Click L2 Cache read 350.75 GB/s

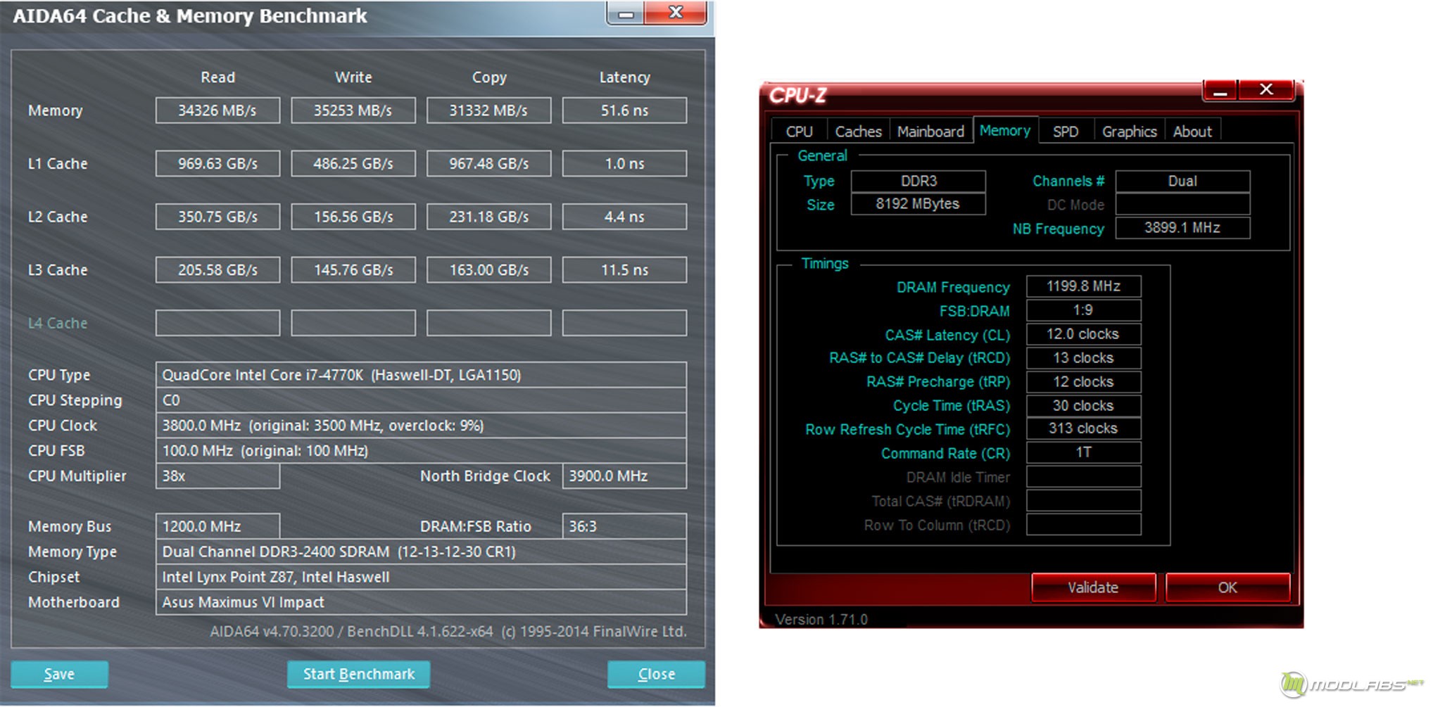(x=217, y=217)
